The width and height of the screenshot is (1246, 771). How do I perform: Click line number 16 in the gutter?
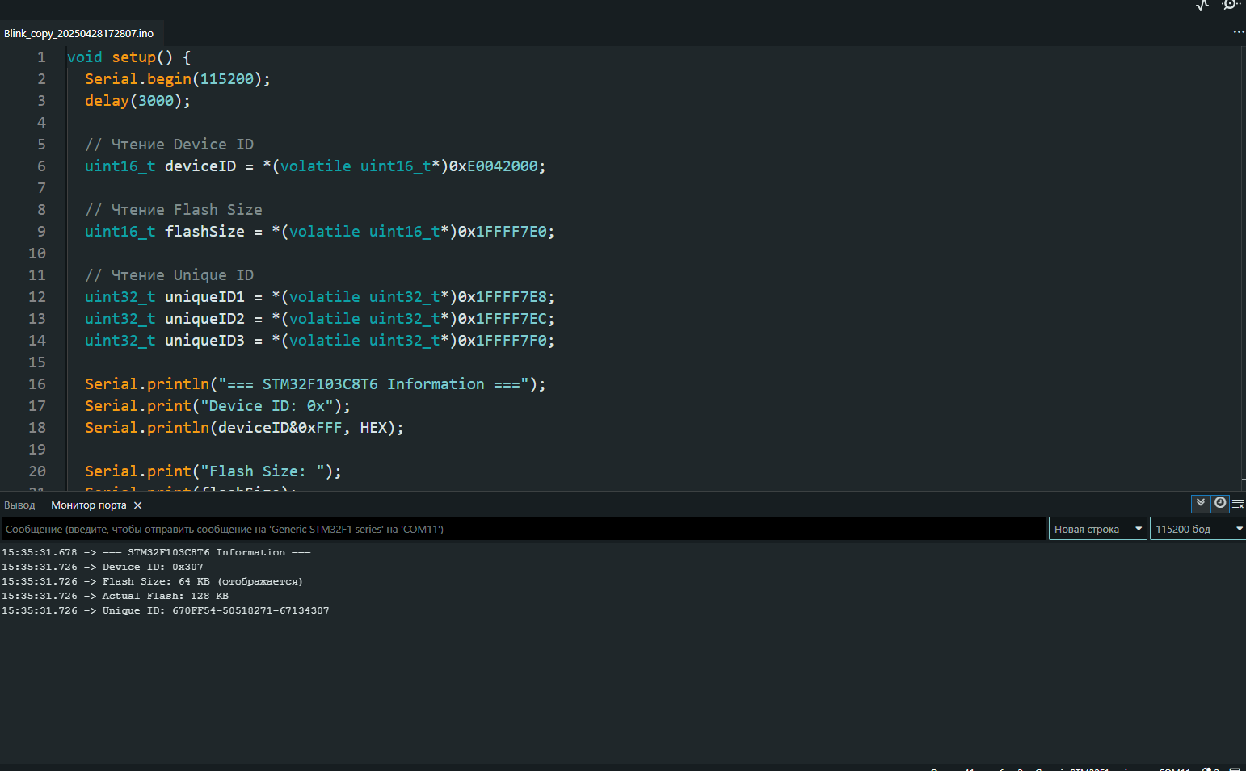(x=37, y=384)
